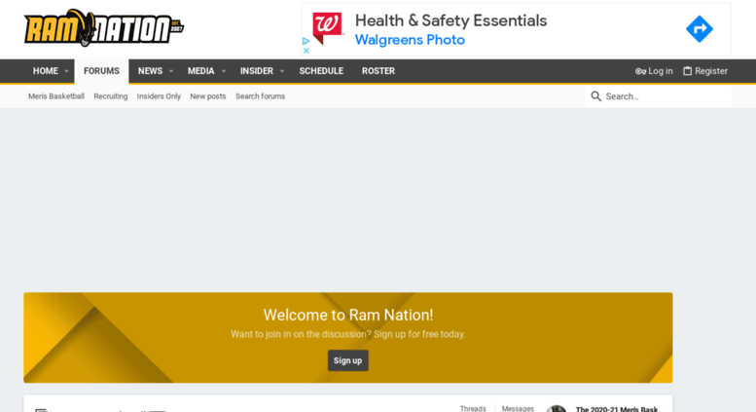Image resolution: width=756 pixels, height=412 pixels.
Task: Open 'The 2020-21 Men's Bask...' latest thread
Action: coord(617,409)
